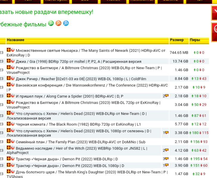Open magnet link for The Marsh King's Daughter
The height and width of the screenshot is (178, 217).
pos(13,171)
